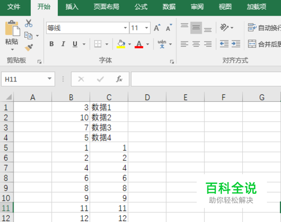Click the Paste clipboard icon
This screenshot has width=281, height=222.
tap(12, 28)
